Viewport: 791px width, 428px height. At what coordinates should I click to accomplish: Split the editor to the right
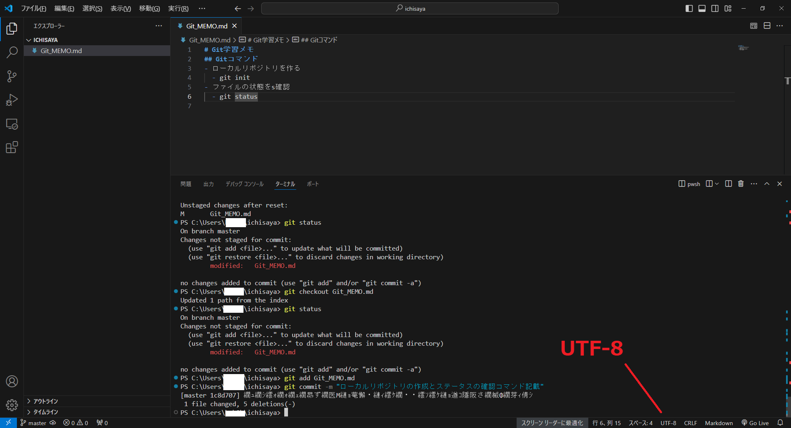point(767,26)
